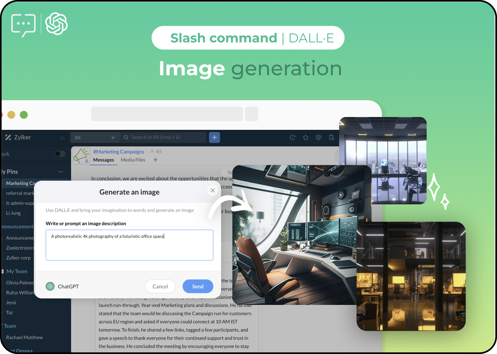Toggle the remote work switch

click(x=60, y=154)
